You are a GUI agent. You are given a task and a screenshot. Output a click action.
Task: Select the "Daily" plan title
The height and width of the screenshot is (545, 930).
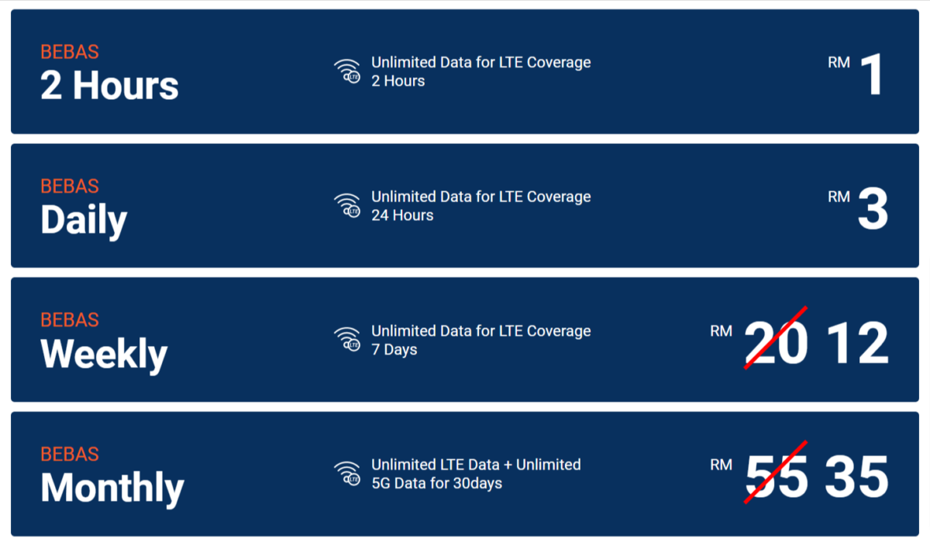tap(84, 221)
